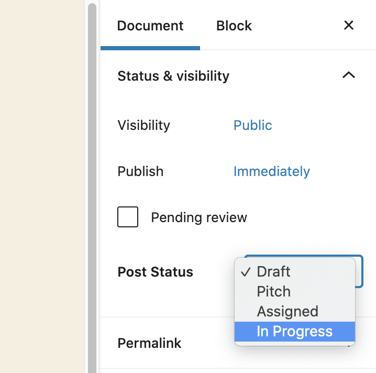
Task: Switch to the Document tab
Action: coord(150,26)
